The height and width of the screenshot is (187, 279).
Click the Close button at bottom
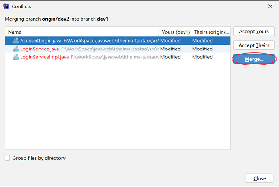(x=259, y=178)
